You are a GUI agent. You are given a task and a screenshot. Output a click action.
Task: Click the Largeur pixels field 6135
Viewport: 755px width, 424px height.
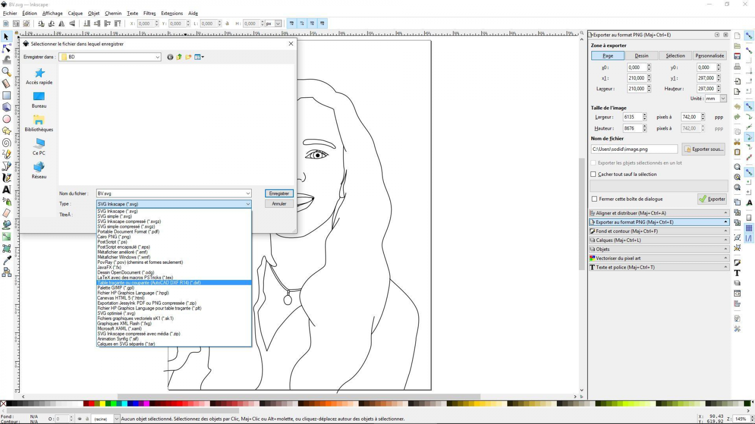pos(632,117)
